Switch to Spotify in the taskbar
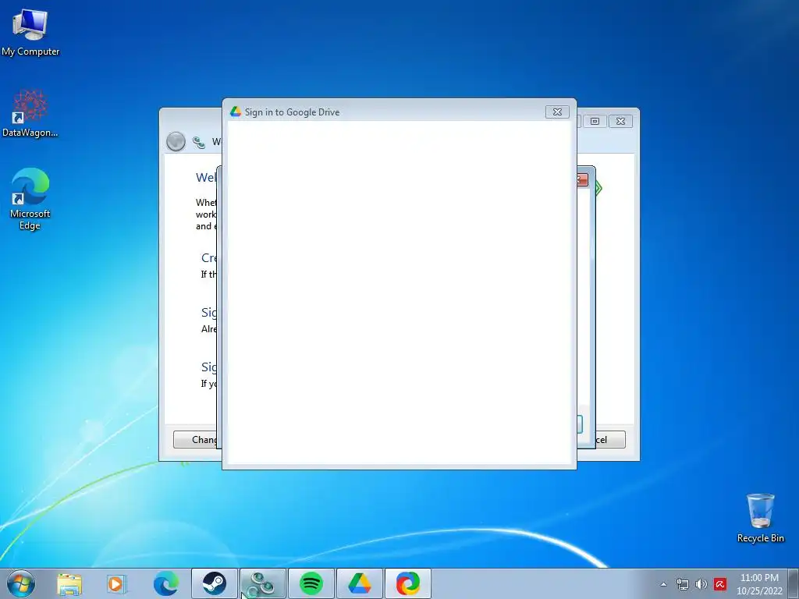Screen dimensions: 799x599 311,583
